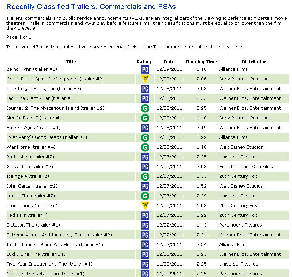This screenshot has height=277, width=292.
Task: Open the Being Flynn (trailer #1) title
Action: click(x=32, y=69)
